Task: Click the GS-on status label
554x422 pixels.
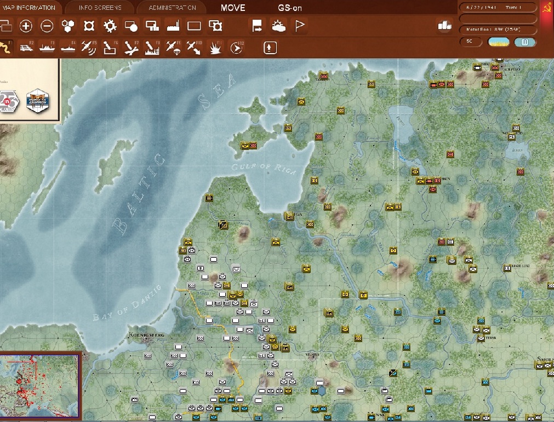Action: click(290, 8)
